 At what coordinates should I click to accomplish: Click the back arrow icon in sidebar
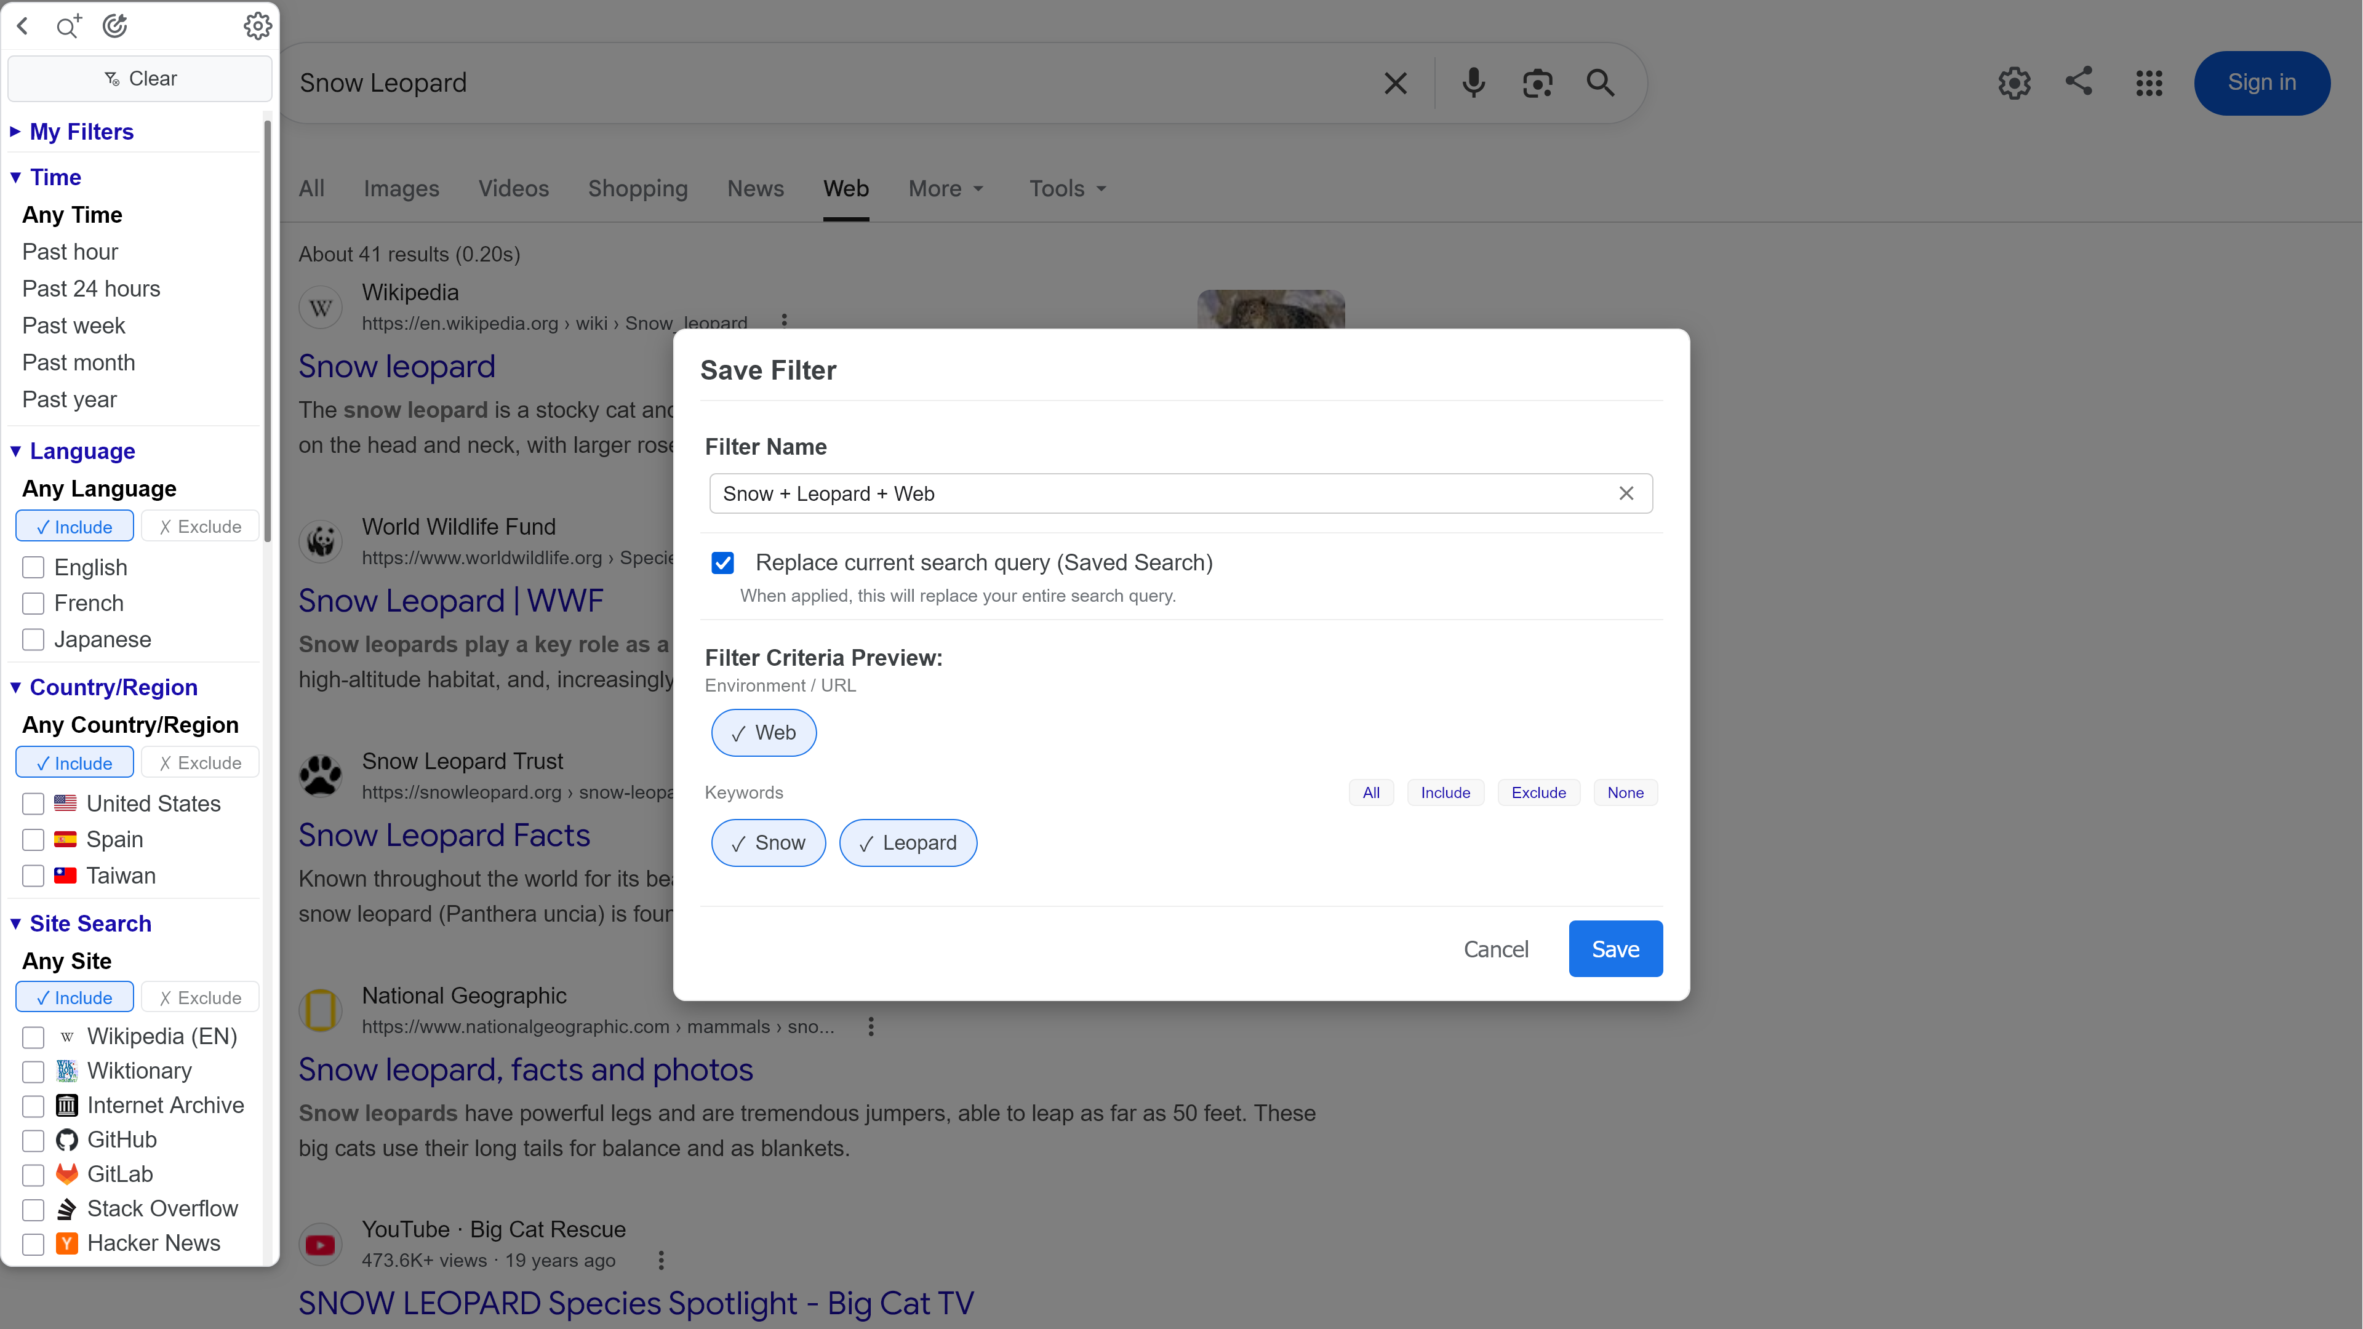(23, 26)
